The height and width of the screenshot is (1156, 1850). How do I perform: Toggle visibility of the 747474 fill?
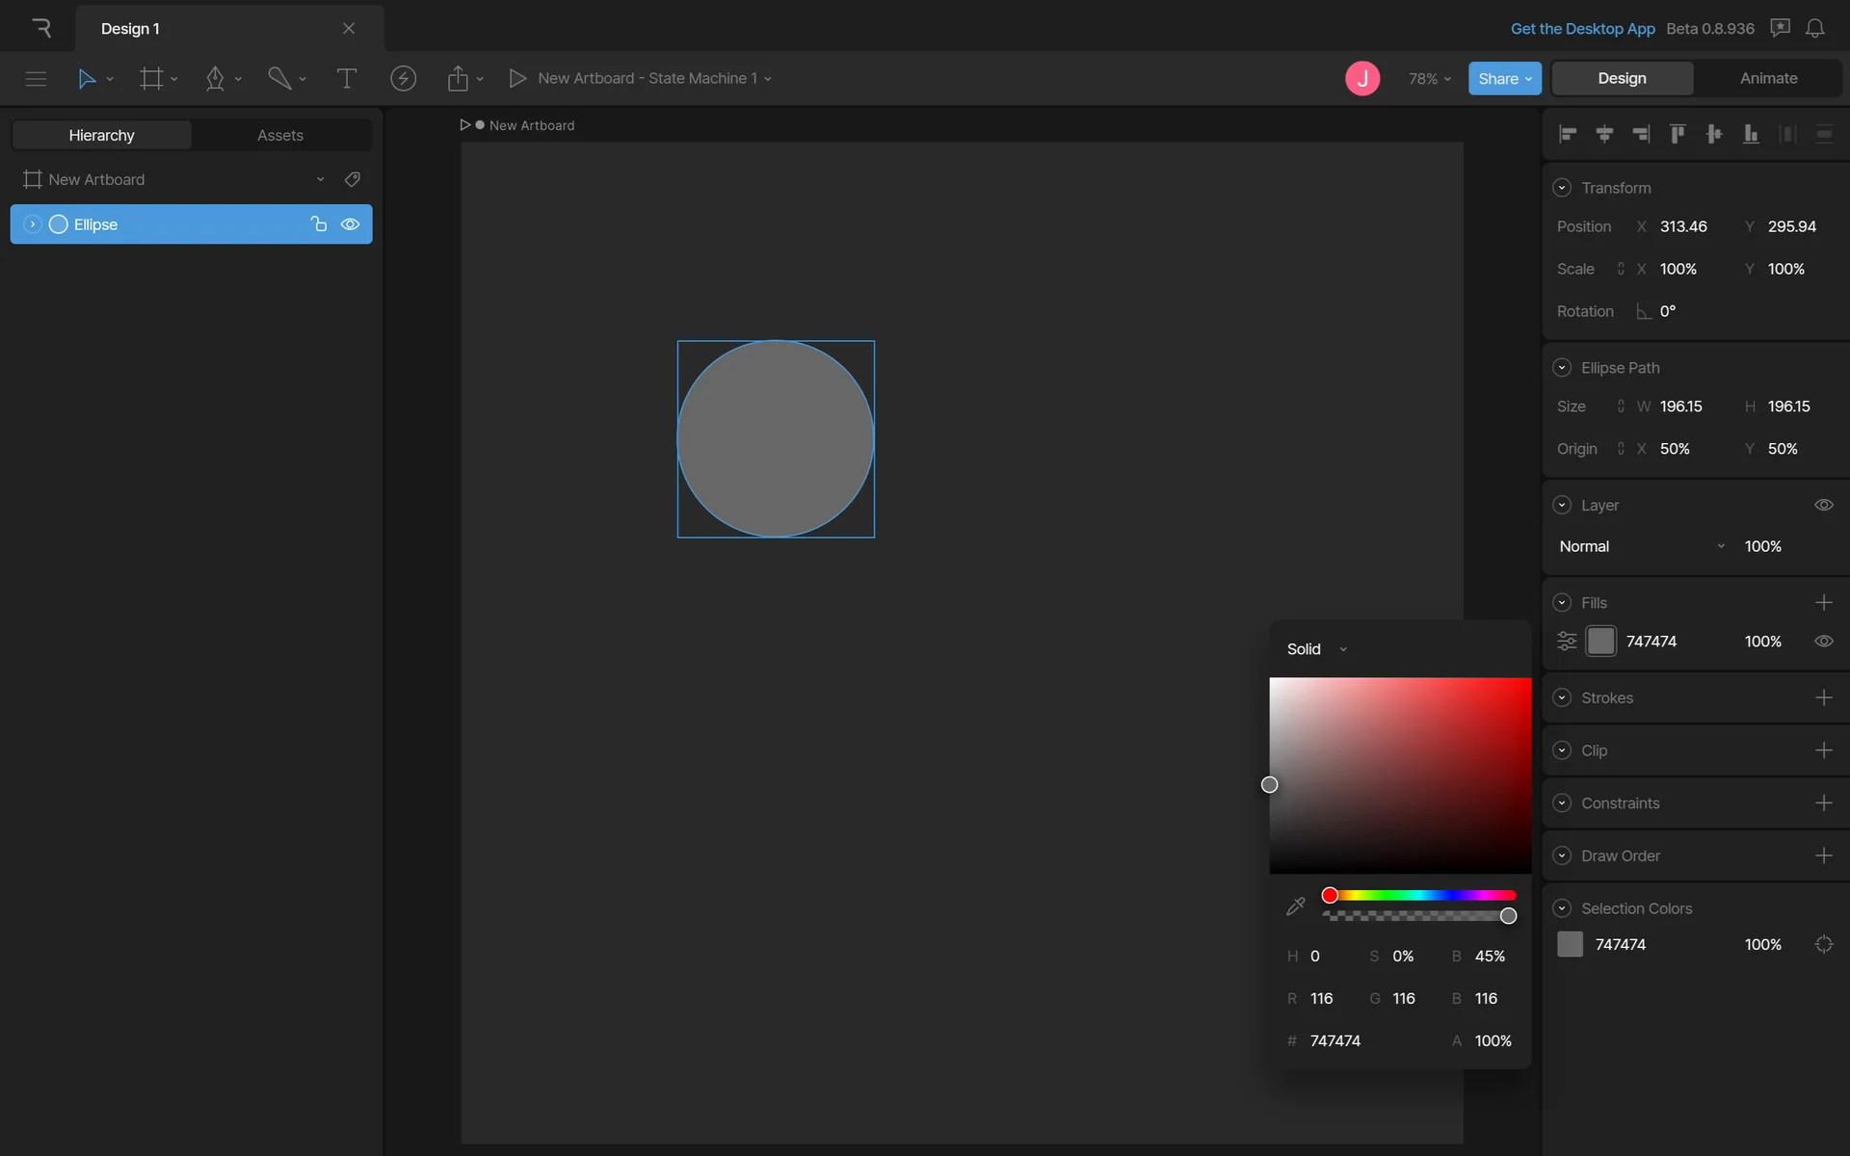point(1823,642)
